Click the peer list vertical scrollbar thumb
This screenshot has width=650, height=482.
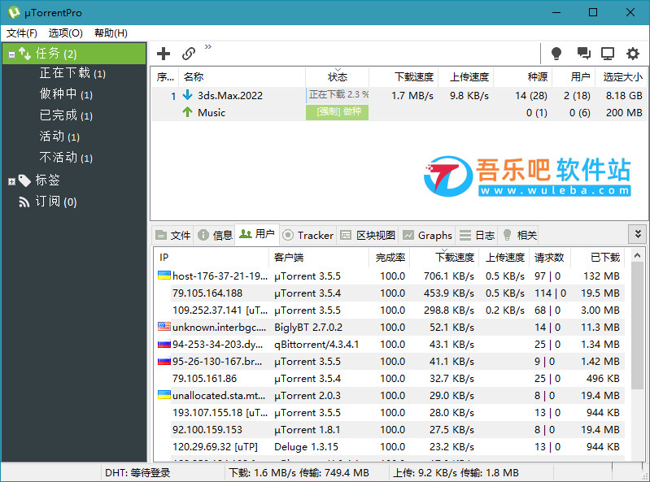pyautogui.click(x=638, y=325)
